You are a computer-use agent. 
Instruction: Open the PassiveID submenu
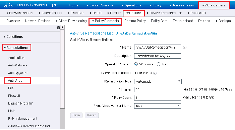click(197, 13)
